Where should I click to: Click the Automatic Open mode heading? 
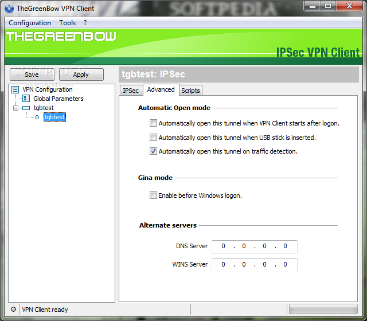coord(174,108)
